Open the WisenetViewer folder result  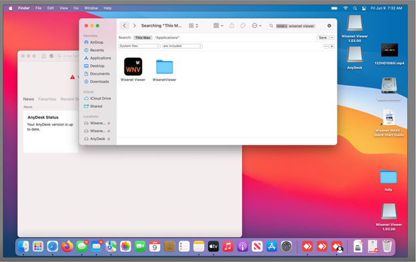[165, 67]
